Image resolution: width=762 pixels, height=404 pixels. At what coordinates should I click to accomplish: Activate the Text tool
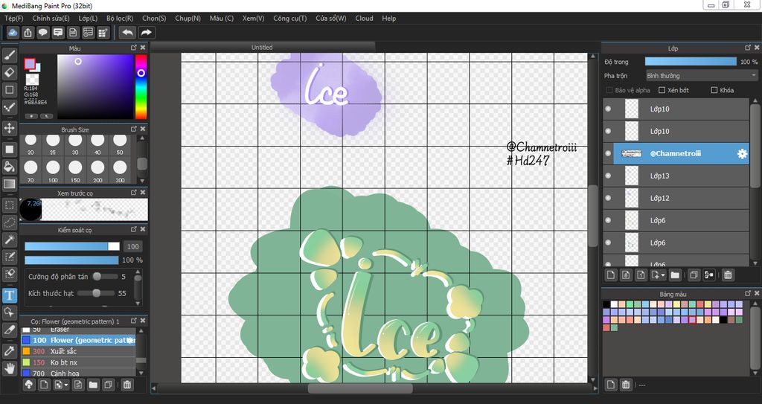click(9, 295)
